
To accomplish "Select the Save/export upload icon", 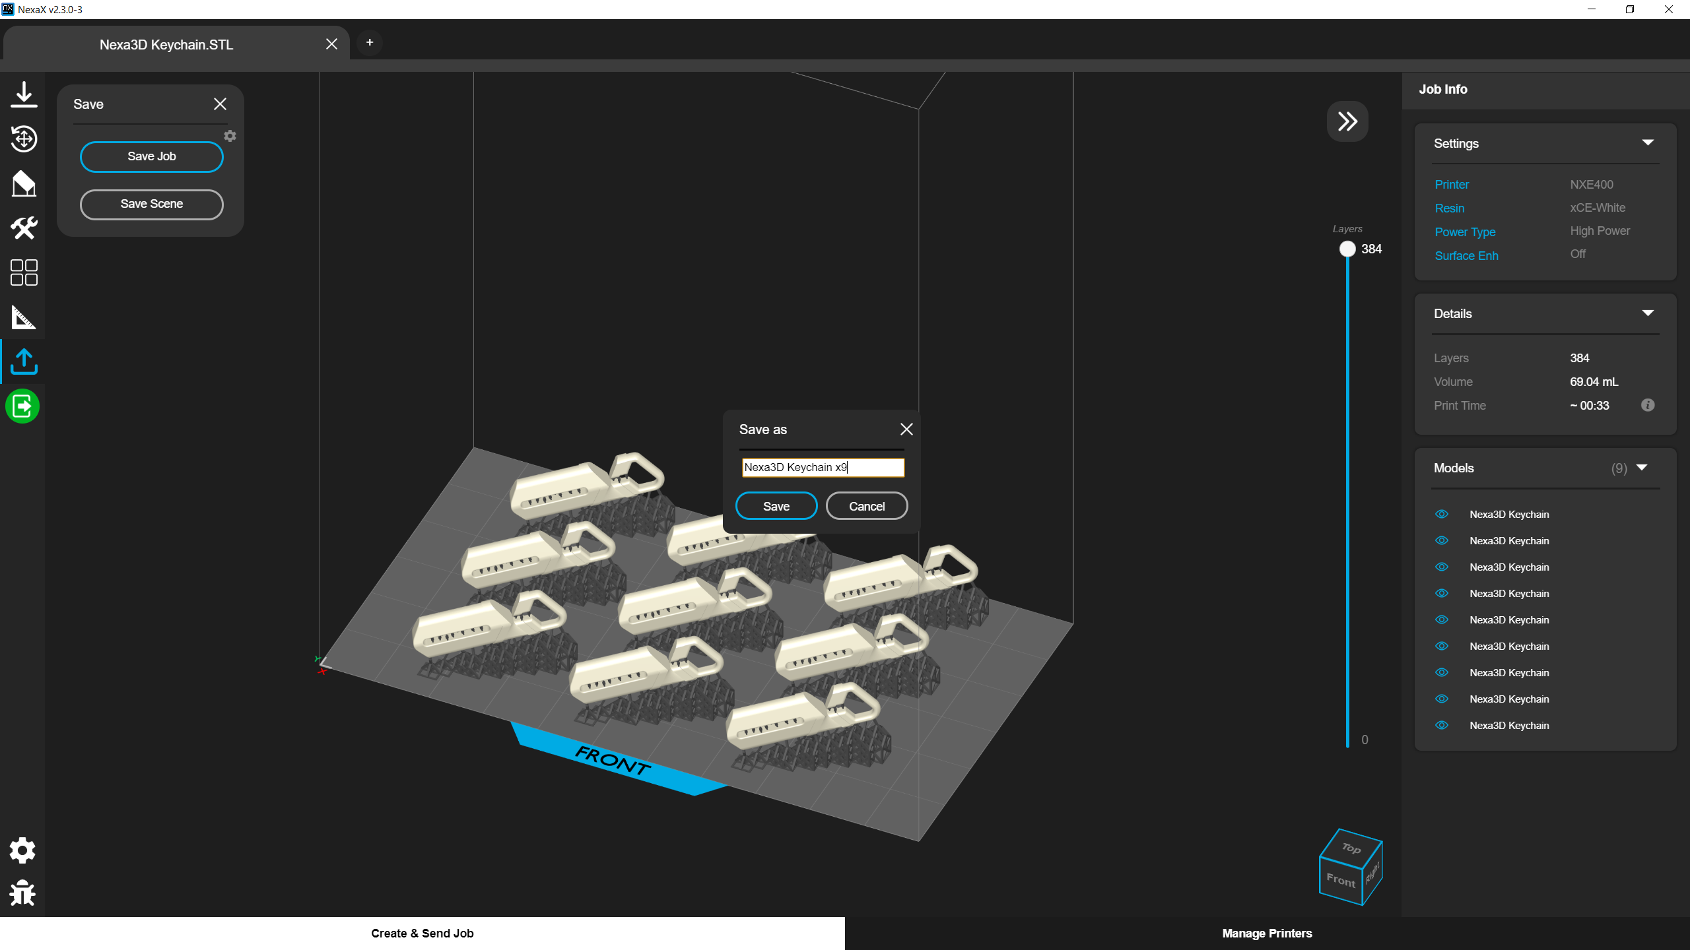I will [x=24, y=362].
